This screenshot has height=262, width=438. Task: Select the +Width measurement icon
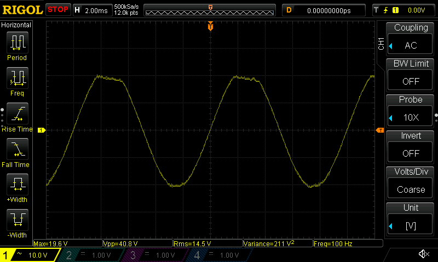pos(17,184)
